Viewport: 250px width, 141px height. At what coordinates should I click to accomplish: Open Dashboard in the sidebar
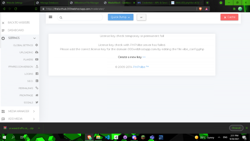[16, 30]
